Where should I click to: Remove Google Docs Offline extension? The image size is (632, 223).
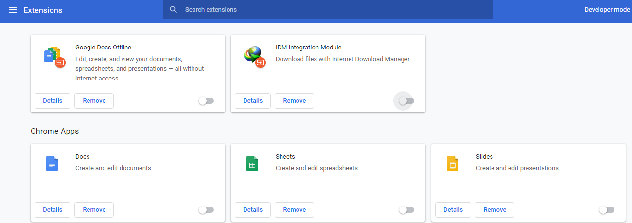point(94,101)
